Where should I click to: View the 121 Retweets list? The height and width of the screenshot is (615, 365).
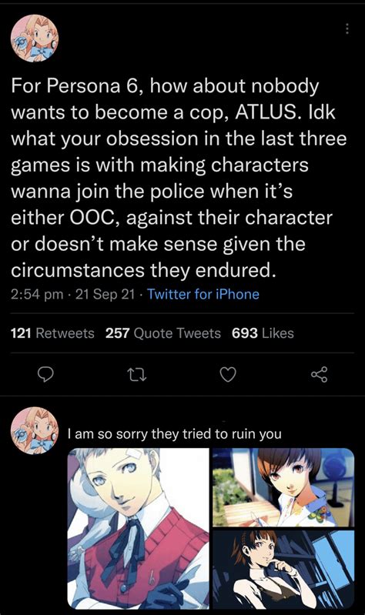pos(52,333)
